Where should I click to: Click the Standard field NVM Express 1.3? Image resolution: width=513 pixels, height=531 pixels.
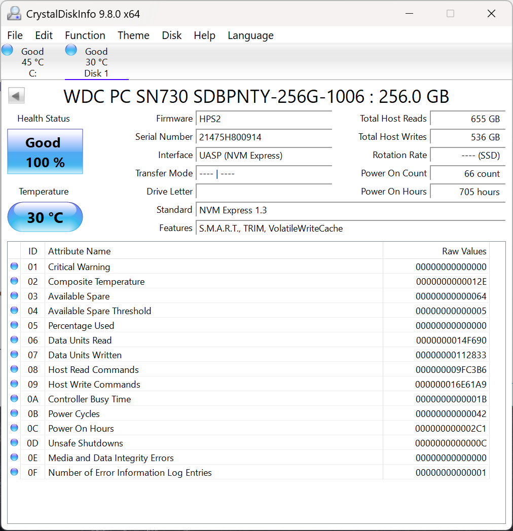click(x=351, y=210)
